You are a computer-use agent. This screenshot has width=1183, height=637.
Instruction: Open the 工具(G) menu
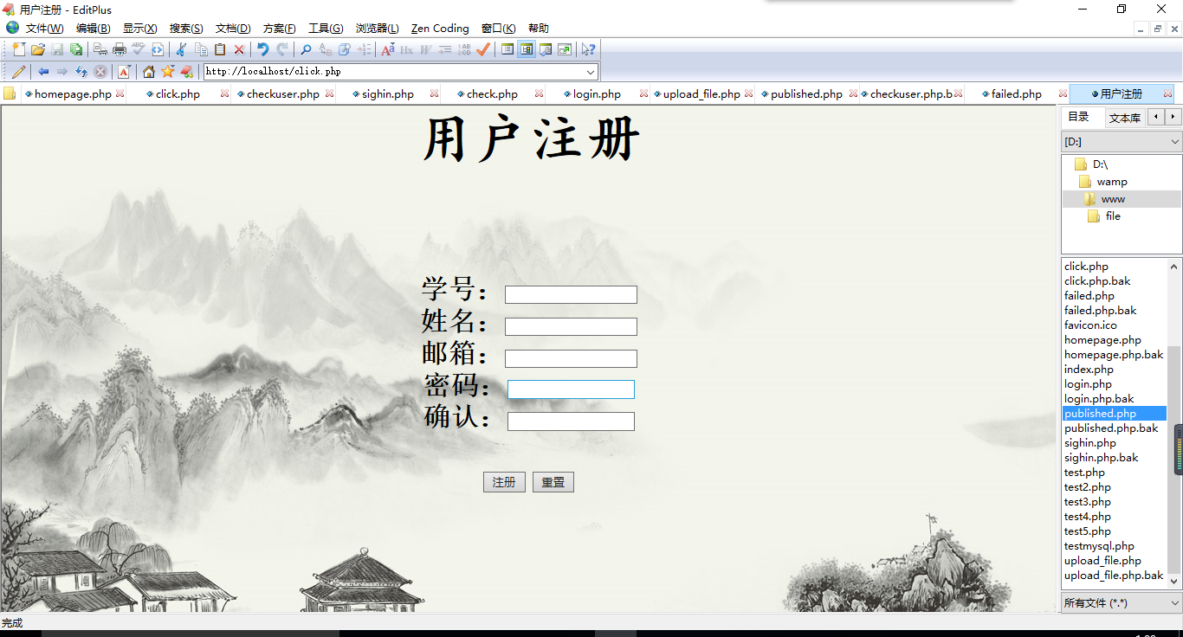point(326,29)
